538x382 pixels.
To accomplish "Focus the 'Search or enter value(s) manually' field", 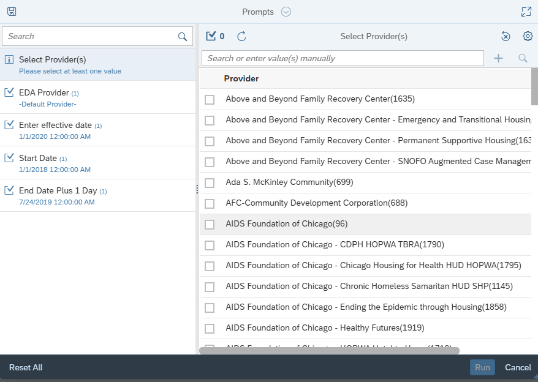I will tap(343, 58).
